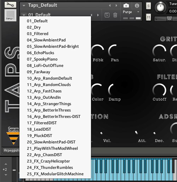
Task: Collapse the 01_Default snapshot dropdown
Action: [24, 15]
